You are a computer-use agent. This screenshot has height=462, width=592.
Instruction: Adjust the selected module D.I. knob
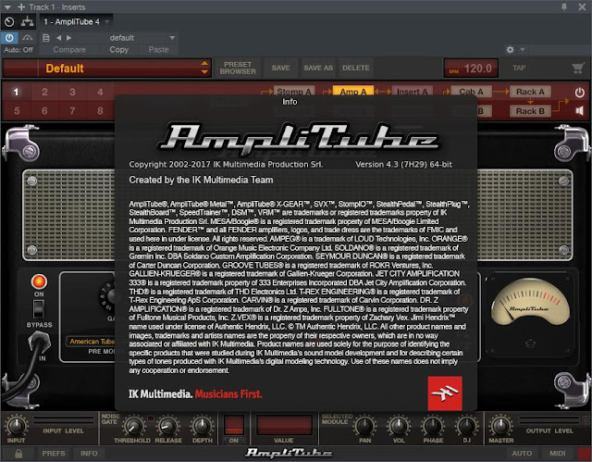coord(466,426)
